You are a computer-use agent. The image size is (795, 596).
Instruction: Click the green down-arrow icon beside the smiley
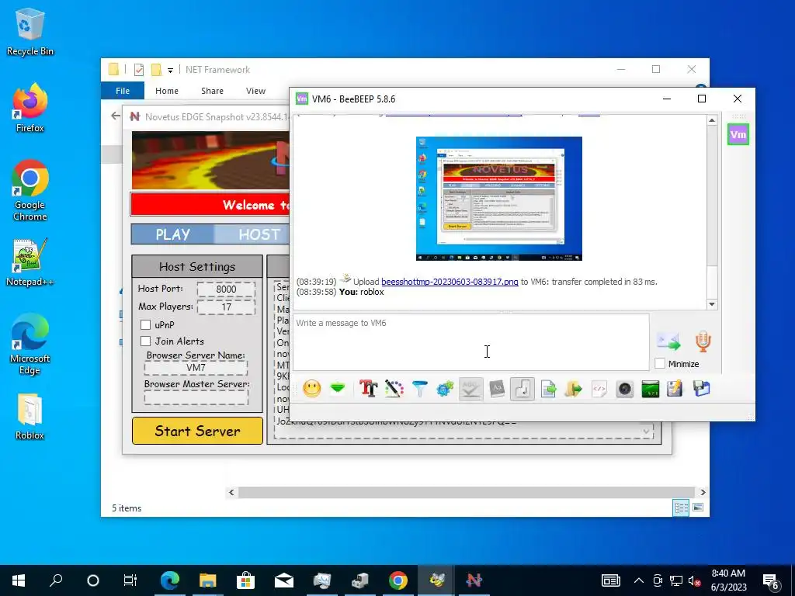point(338,389)
